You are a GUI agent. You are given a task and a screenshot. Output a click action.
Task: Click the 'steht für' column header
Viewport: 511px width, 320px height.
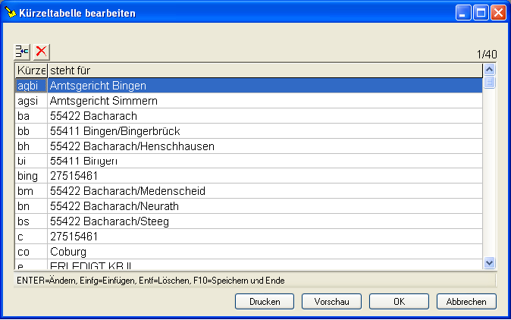[264, 71]
